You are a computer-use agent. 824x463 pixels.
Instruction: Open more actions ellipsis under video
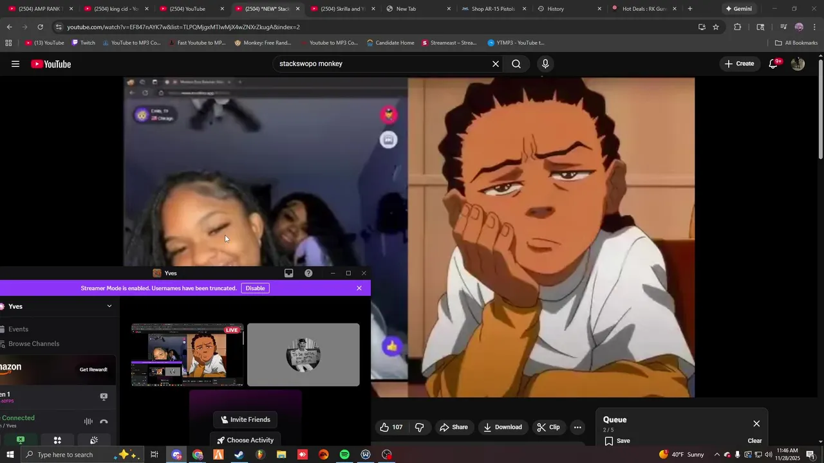click(x=577, y=427)
